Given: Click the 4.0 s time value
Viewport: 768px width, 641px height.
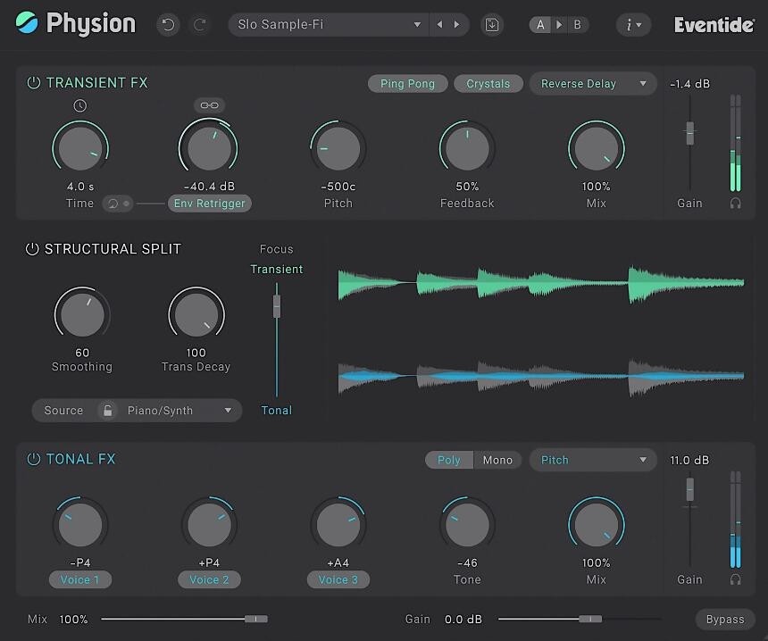Looking at the screenshot, I should pyautogui.click(x=80, y=187).
